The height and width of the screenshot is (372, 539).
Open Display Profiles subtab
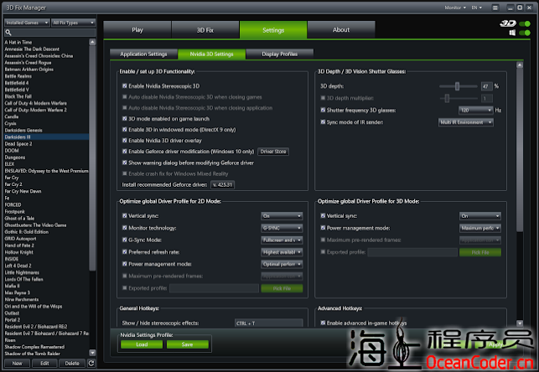(280, 54)
